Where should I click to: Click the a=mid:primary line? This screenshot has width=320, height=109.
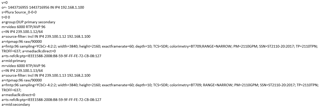pos(14,61)
